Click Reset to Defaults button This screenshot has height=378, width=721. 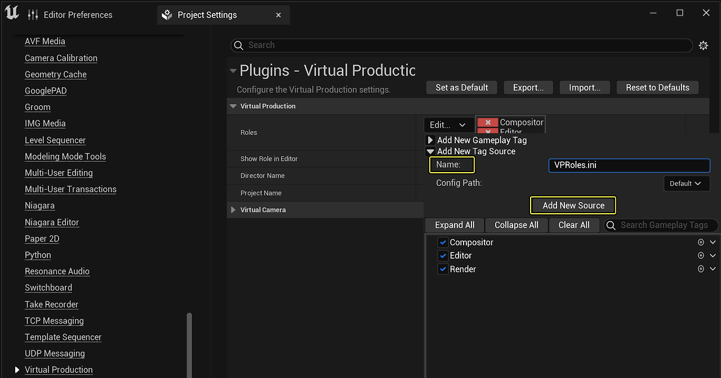click(657, 88)
